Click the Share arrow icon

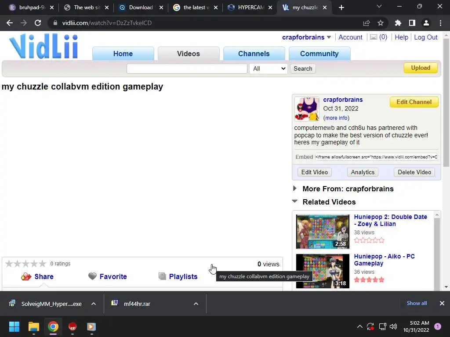[x=26, y=276]
